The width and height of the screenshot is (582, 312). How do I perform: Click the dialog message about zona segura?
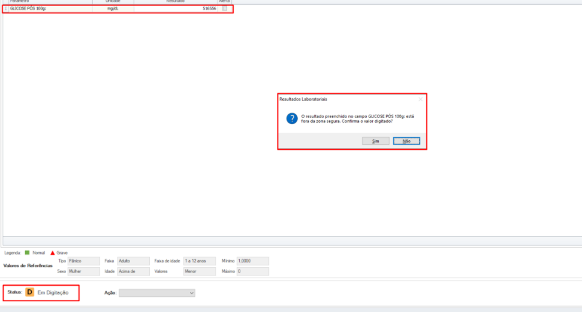click(357, 119)
